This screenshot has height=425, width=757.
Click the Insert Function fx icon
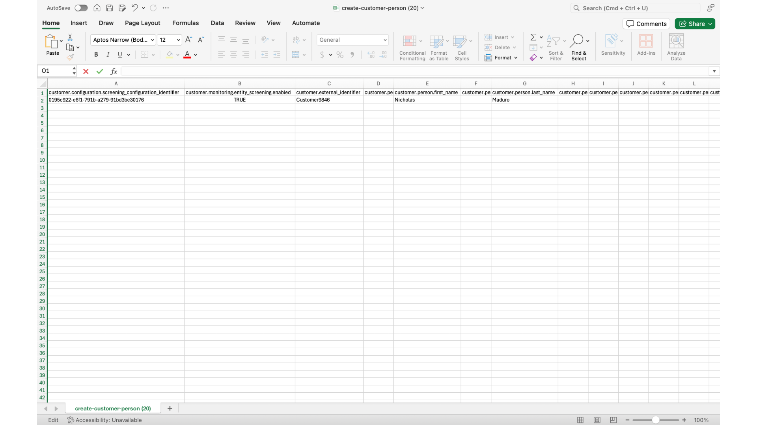pos(114,71)
